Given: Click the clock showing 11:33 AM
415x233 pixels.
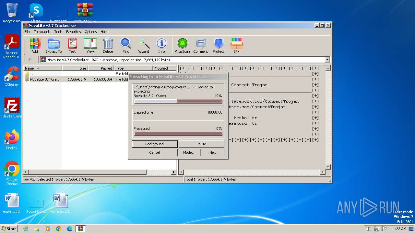Looking at the screenshot, I should [398, 229].
